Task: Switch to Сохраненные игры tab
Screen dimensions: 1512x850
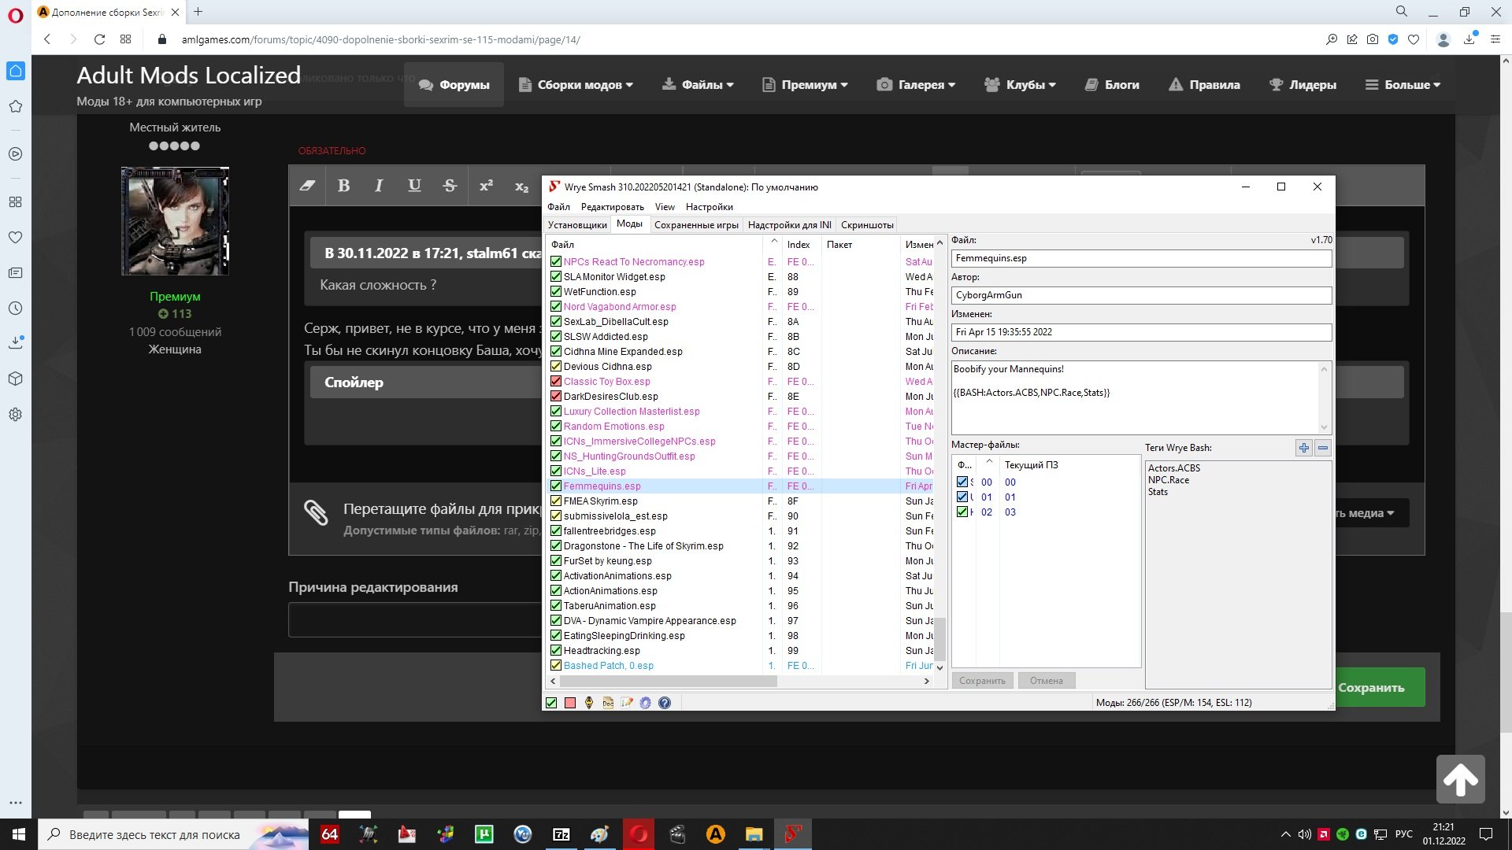Action: [x=696, y=225]
